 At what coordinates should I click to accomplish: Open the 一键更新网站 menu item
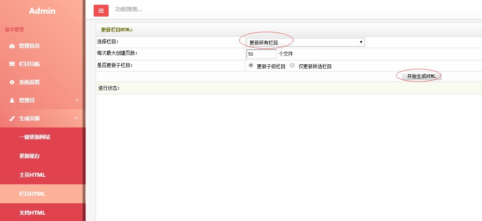pos(35,137)
